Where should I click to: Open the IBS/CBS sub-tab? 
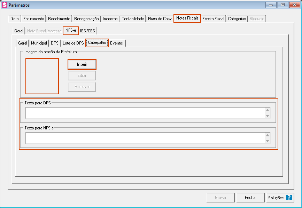[87, 31]
